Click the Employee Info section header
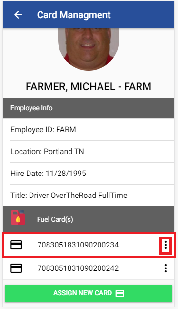The width and height of the screenshot is (178, 309). pyautogui.click(x=89, y=108)
